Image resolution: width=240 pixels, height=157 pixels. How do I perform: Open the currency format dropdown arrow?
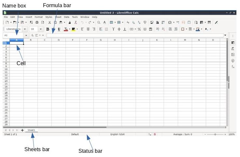point(135,29)
